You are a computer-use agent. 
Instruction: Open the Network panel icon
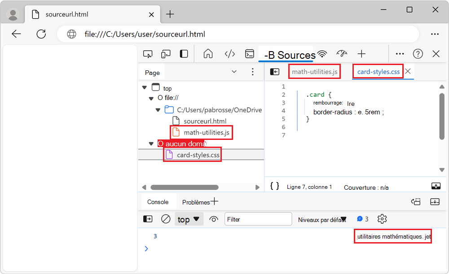[x=322, y=53]
